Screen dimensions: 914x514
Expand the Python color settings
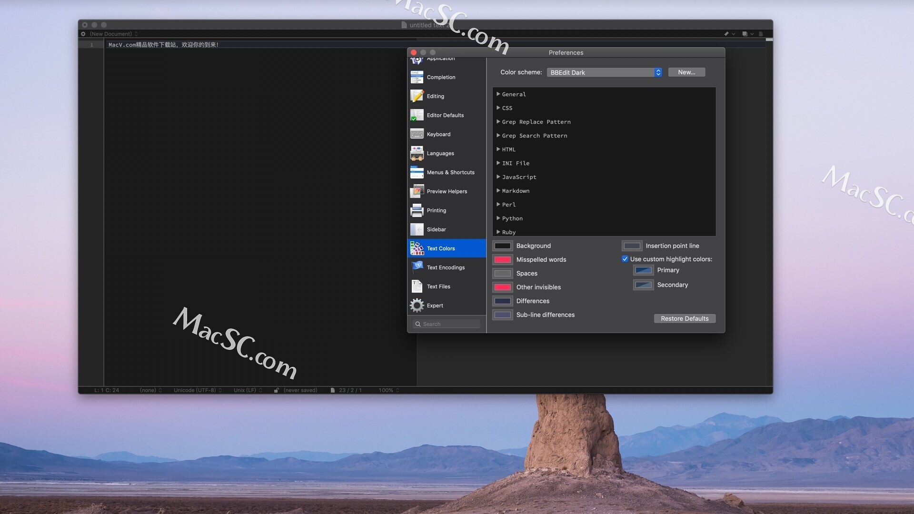point(497,218)
